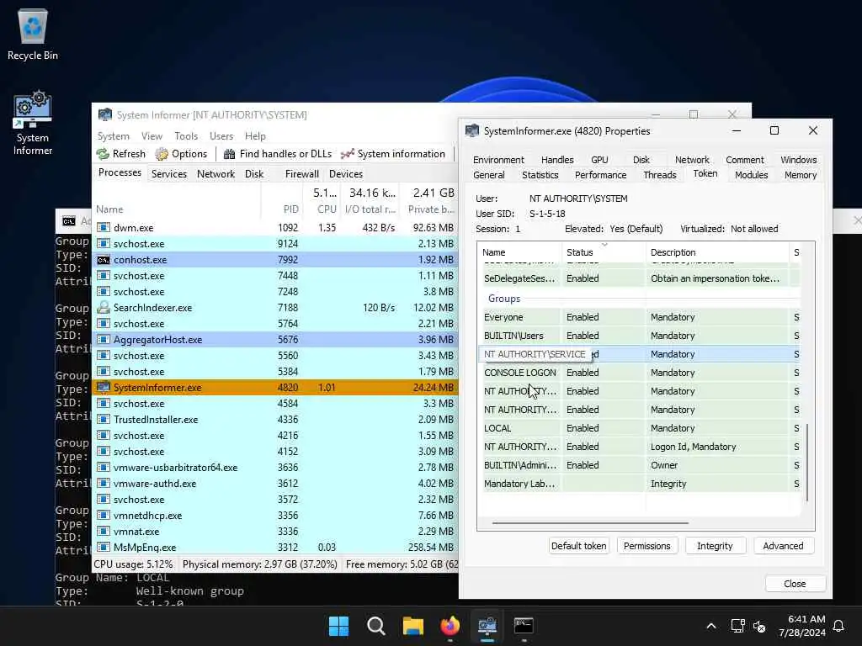Click the vmnat.exe process icon
The width and height of the screenshot is (862, 646).
pyautogui.click(x=103, y=532)
